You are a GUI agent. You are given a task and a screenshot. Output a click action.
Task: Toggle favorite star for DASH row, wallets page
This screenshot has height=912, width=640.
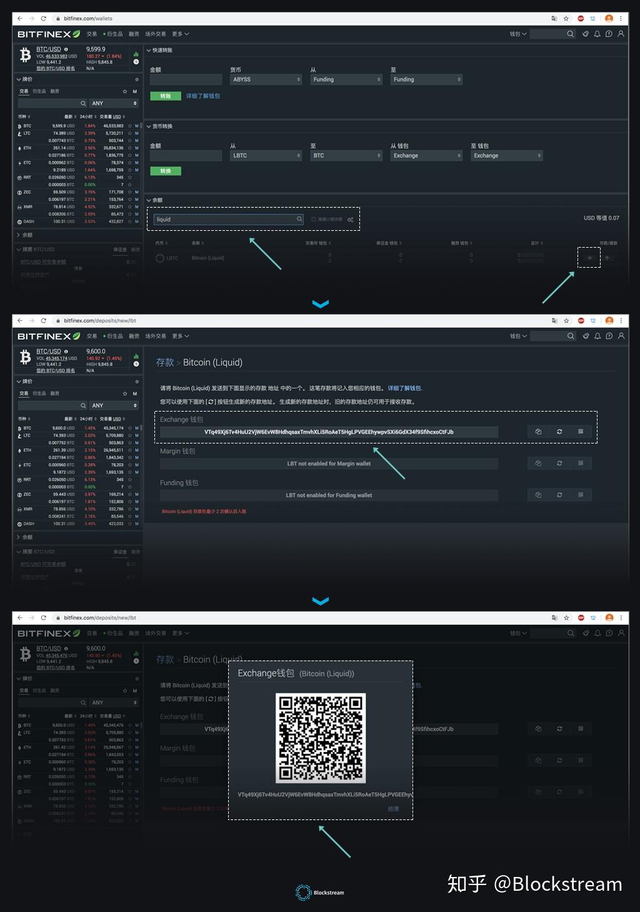(x=129, y=221)
